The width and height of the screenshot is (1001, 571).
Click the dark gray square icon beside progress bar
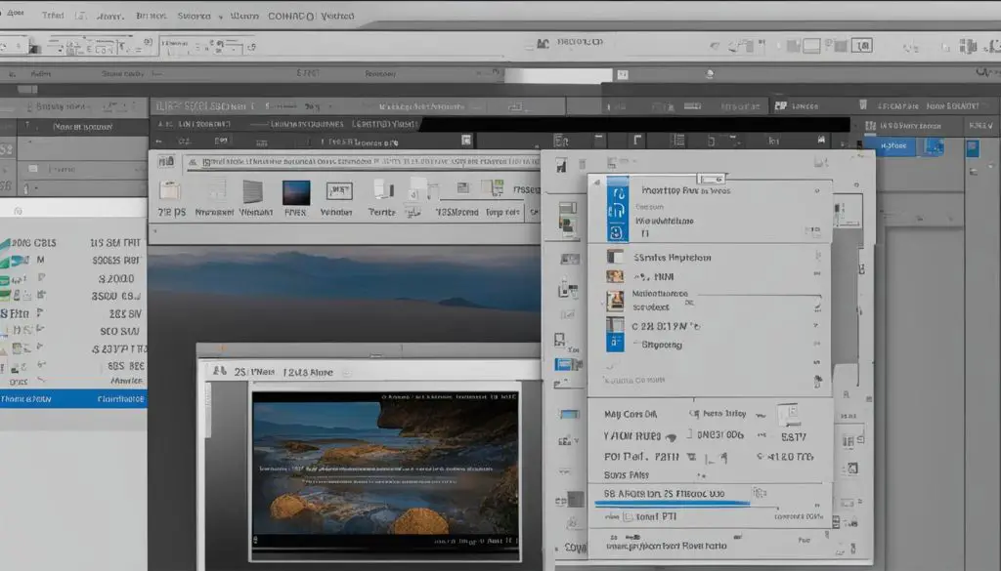pos(576,499)
